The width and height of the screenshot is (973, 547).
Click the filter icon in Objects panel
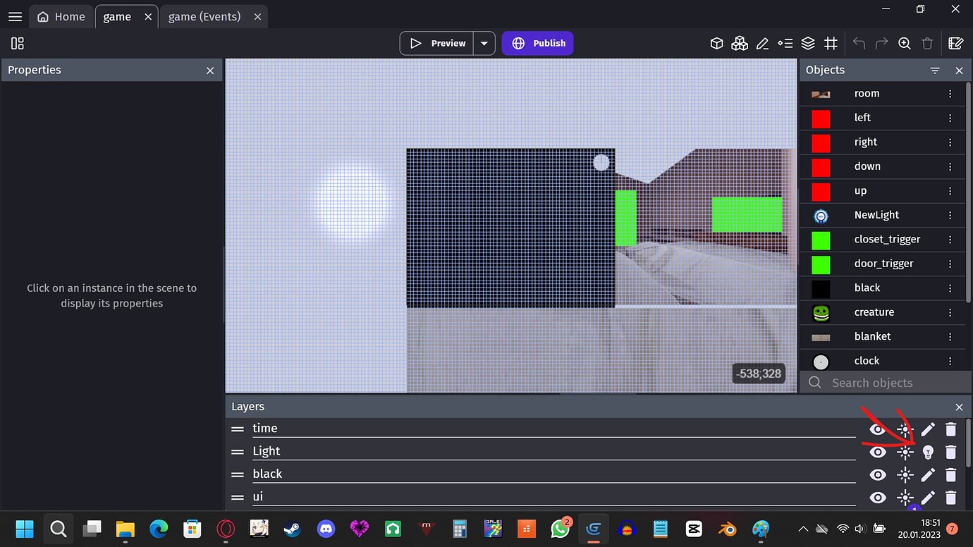coord(935,70)
